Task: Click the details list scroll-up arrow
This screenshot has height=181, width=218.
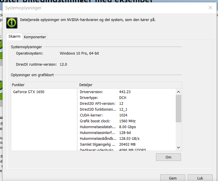Action: (179, 92)
